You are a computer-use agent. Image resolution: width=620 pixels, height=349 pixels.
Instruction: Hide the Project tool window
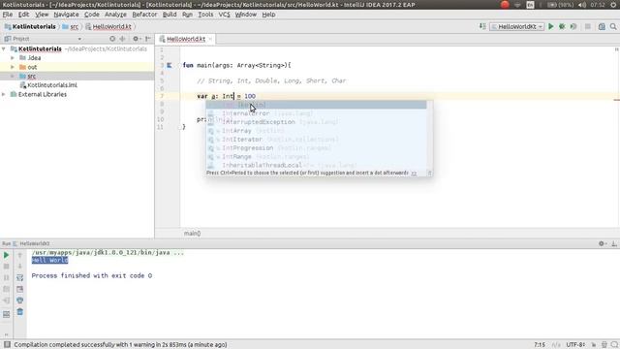[x=147, y=39]
